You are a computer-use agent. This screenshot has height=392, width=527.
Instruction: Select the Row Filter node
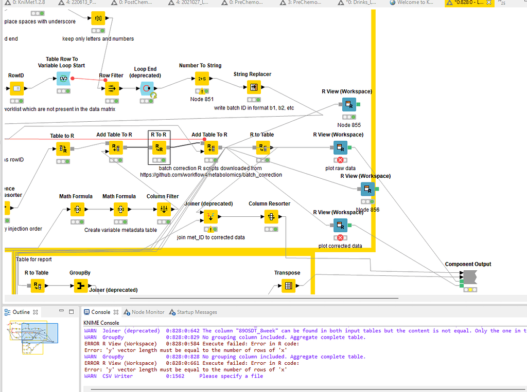click(112, 88)
